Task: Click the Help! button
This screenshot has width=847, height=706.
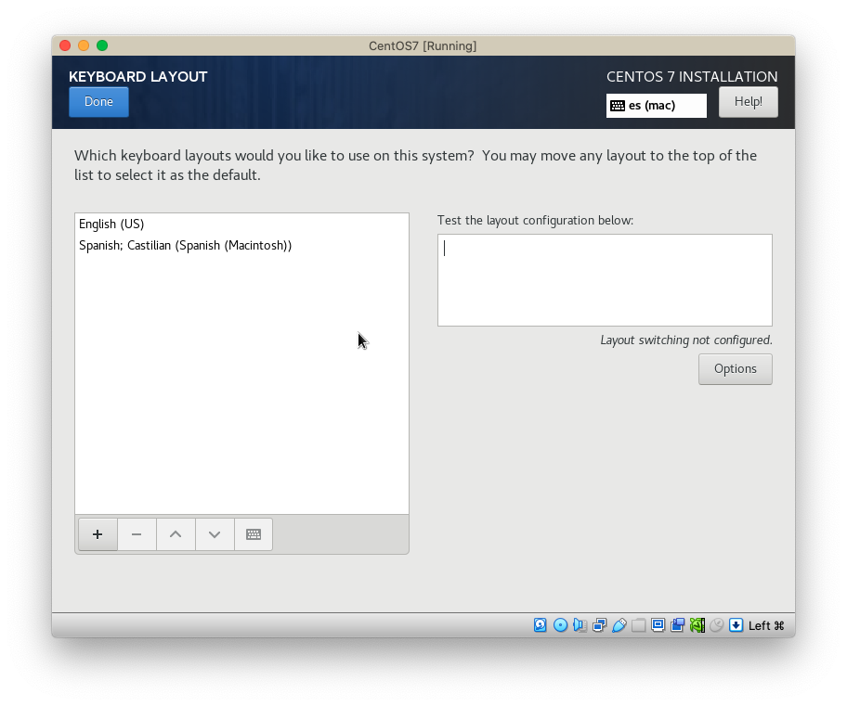Action: click(x=748, y=102)
